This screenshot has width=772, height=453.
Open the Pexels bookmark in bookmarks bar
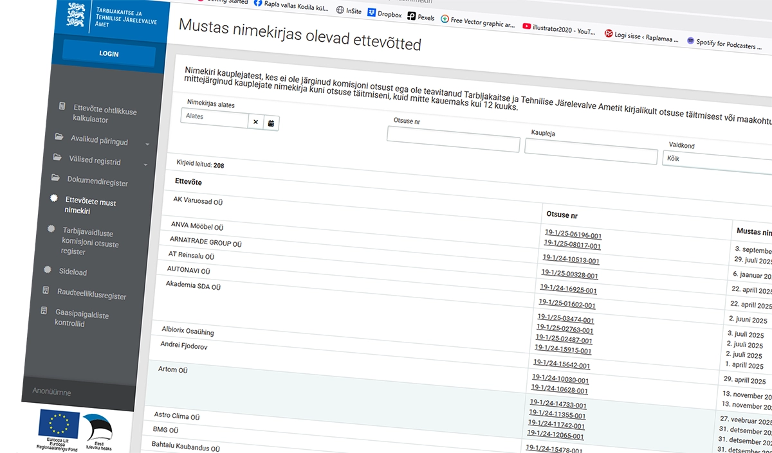(421, 17)
